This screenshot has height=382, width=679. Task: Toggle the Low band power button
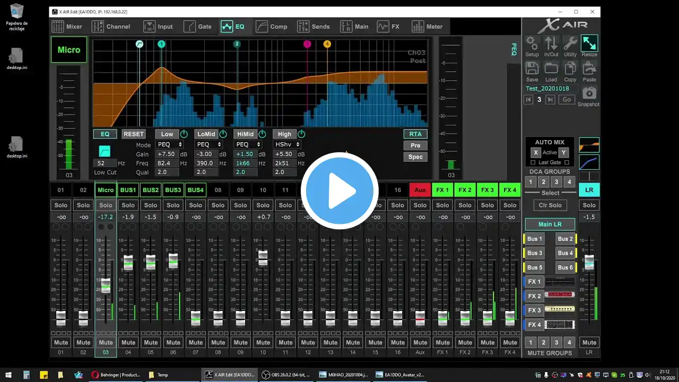(x=184, y=134)
